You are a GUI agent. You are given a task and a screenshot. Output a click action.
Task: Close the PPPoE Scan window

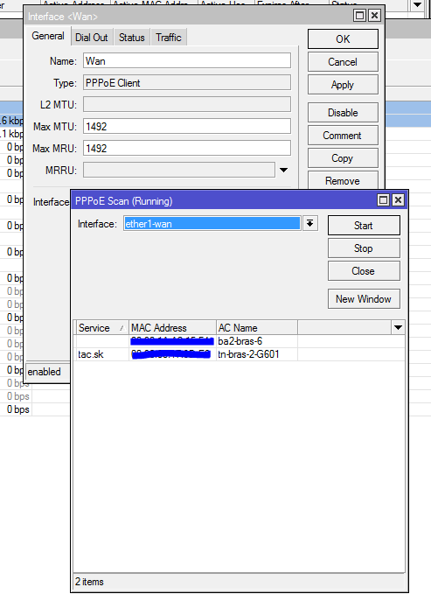[x=398, y=200]
